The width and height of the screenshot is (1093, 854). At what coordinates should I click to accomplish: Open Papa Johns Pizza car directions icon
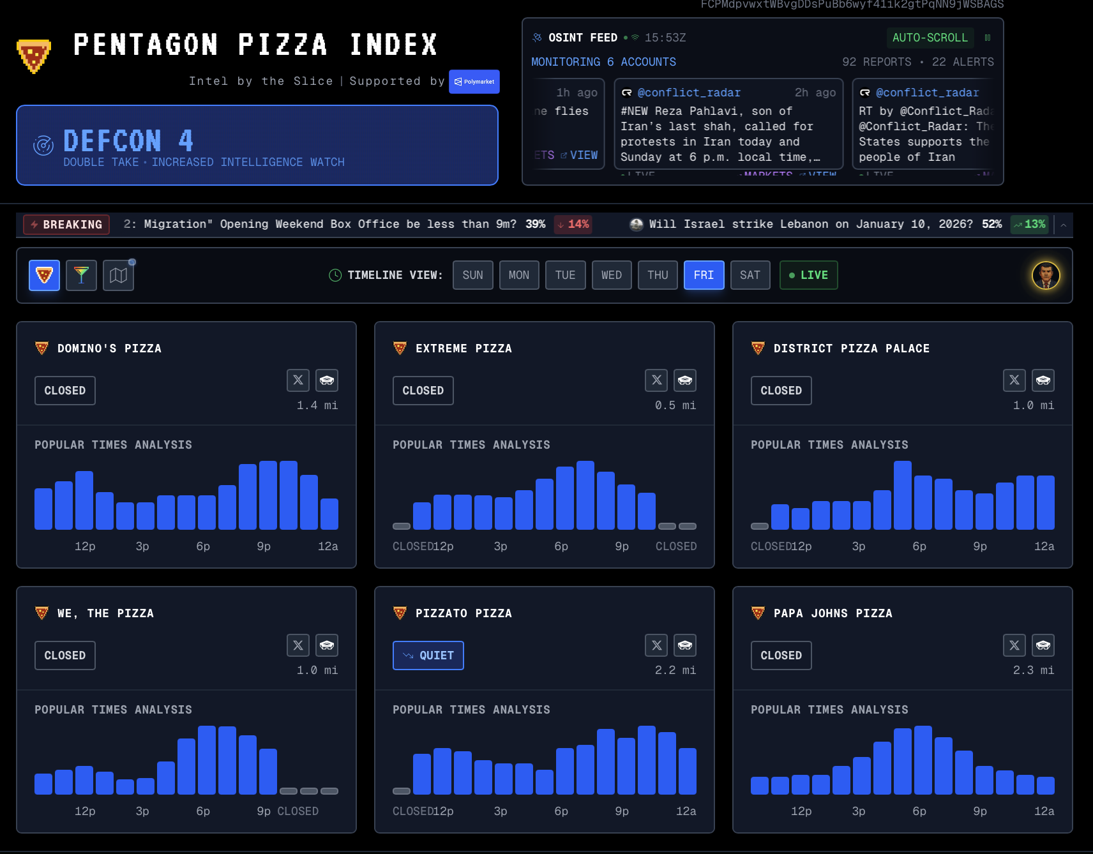point(1043,645)
